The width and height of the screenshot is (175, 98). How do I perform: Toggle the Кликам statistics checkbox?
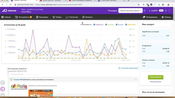116,24
